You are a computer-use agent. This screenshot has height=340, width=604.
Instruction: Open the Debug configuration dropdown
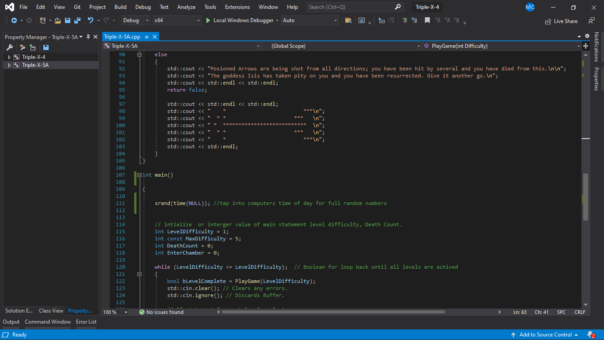coord(136,20)
